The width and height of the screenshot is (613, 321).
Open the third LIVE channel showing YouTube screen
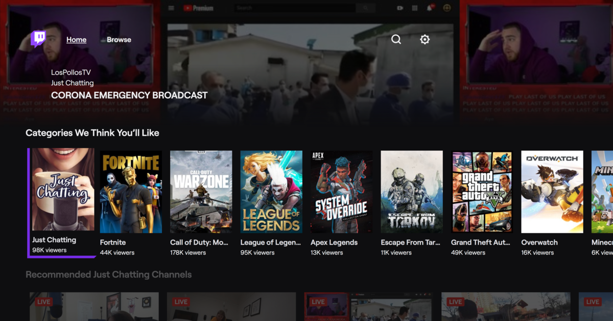pos(369,307)
